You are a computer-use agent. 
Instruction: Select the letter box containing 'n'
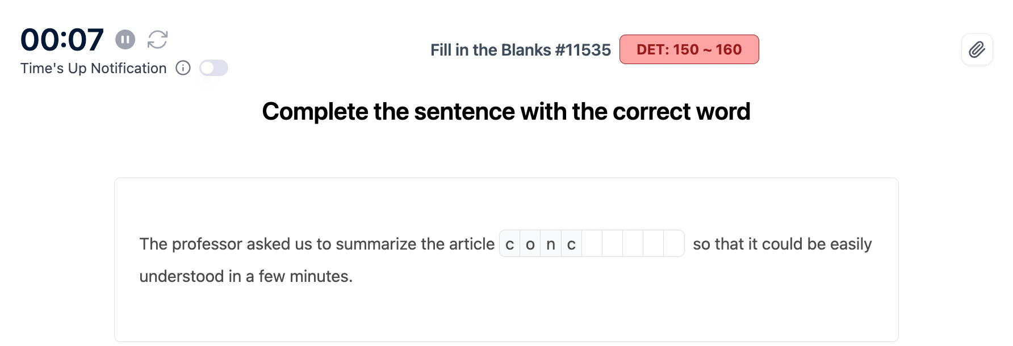tap(551, 244)
